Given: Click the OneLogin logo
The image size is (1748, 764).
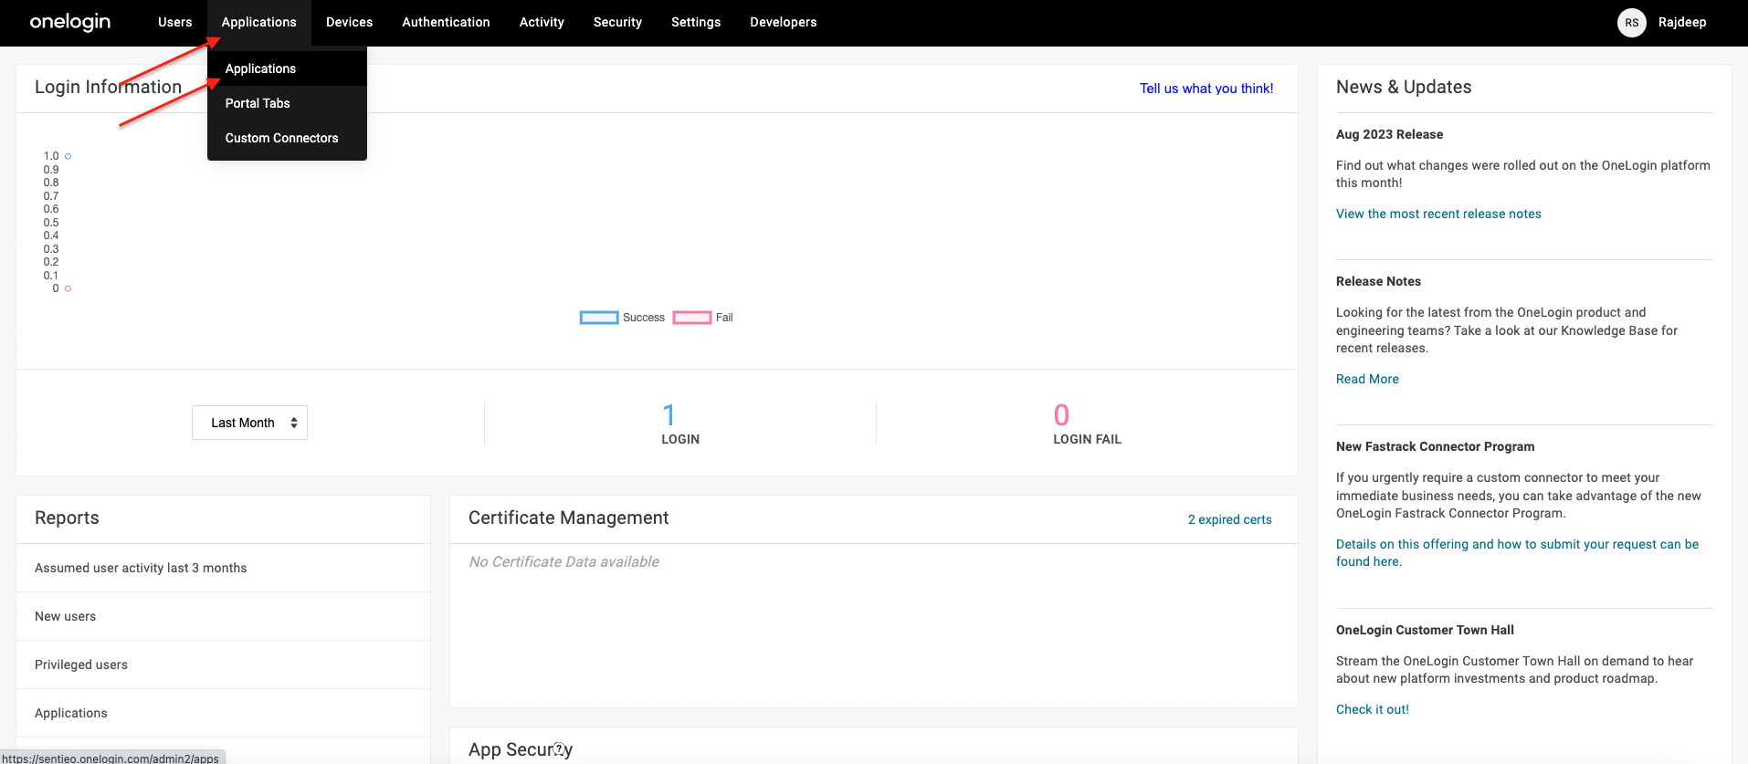Looking at the screenshot, I should coord(70,22).
